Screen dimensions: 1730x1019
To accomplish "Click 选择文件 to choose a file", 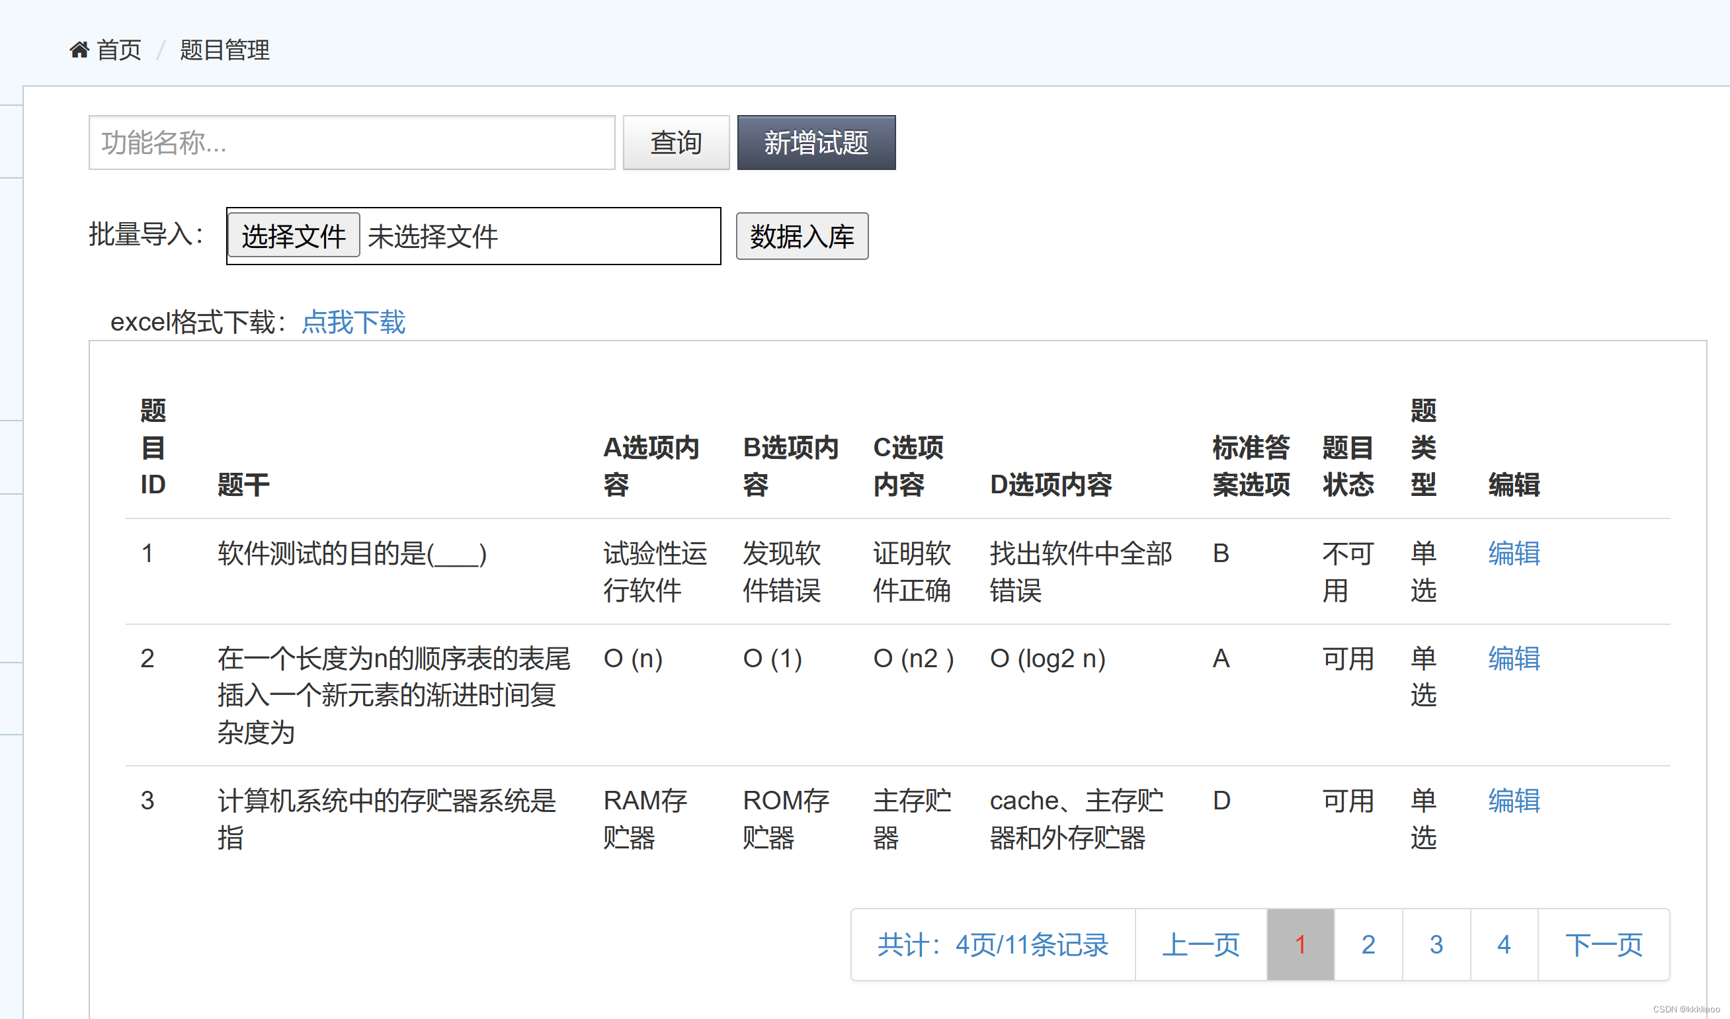I will pos(293,235).
